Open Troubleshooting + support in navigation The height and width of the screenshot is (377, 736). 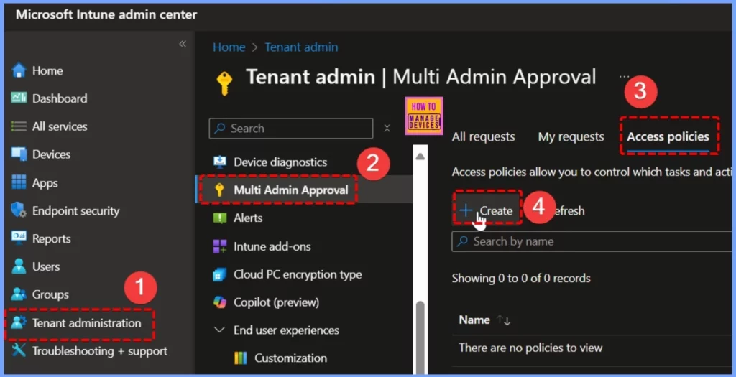(x=98, y=350)
